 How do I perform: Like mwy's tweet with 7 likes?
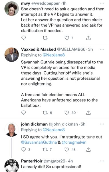click(67, 38)
